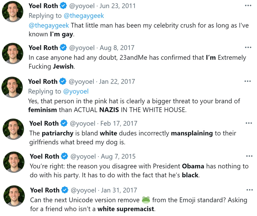Viewport: 257px width, 216px height.
Task: Open the @thegaygeek link in 'Replying to'
Action: 84,16
